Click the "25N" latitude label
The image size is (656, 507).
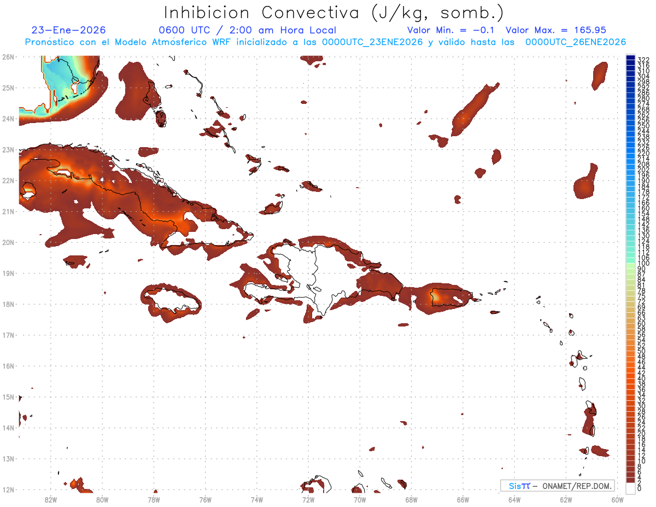8,88
